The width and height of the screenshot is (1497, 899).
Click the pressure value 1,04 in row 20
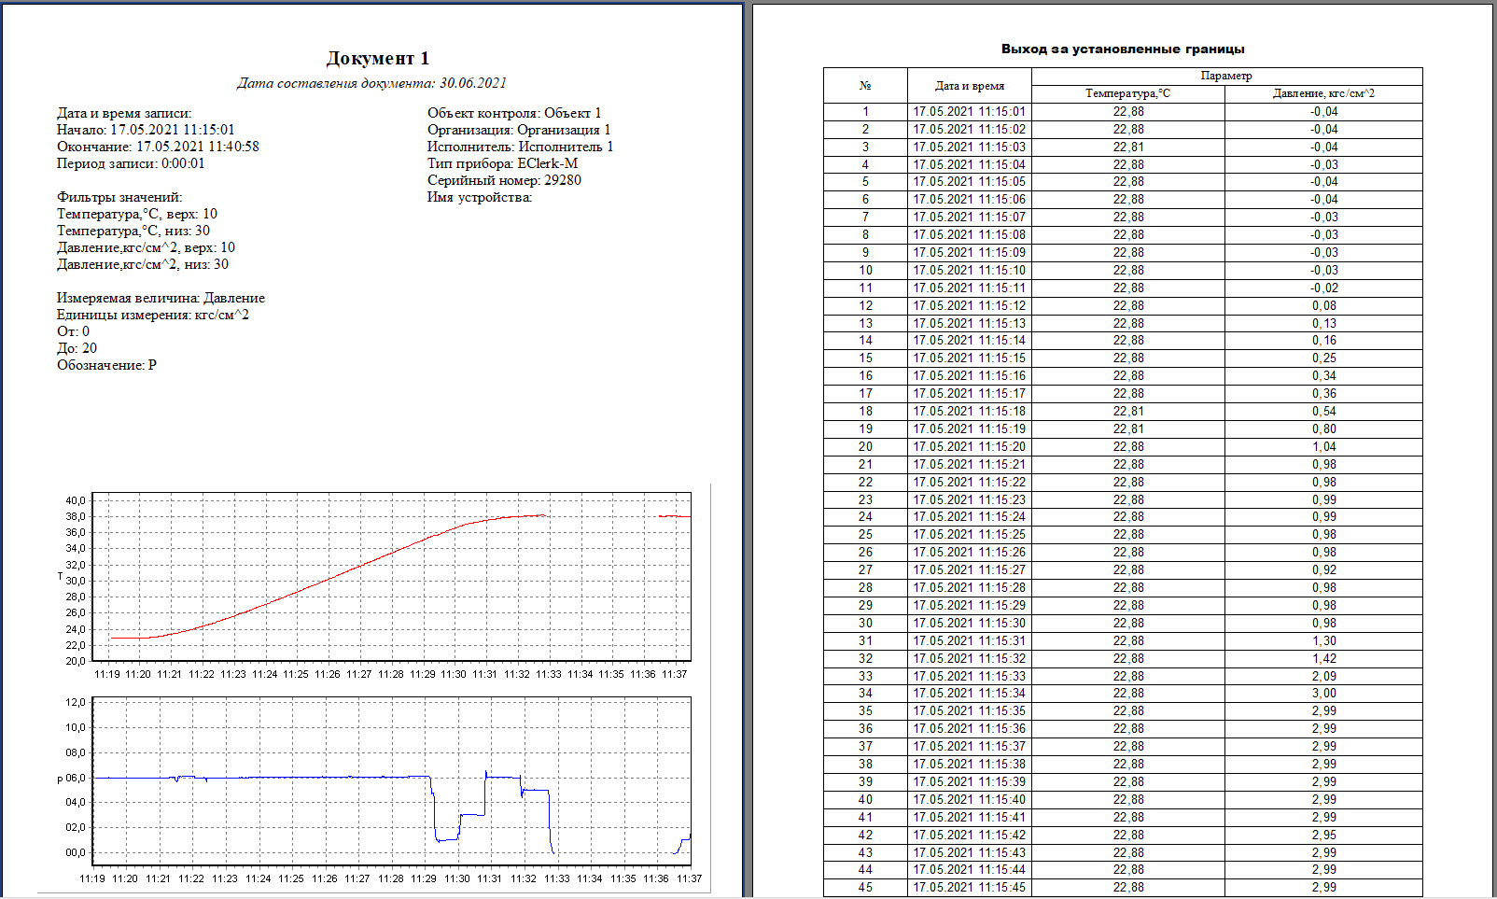click(1323, 447)
